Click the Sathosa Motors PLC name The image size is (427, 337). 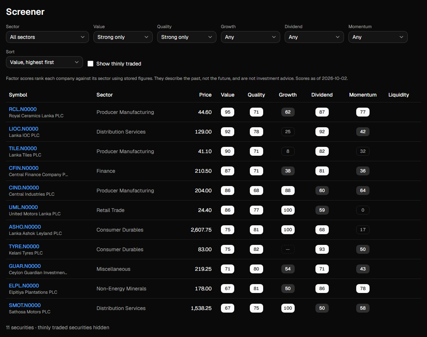29,312
